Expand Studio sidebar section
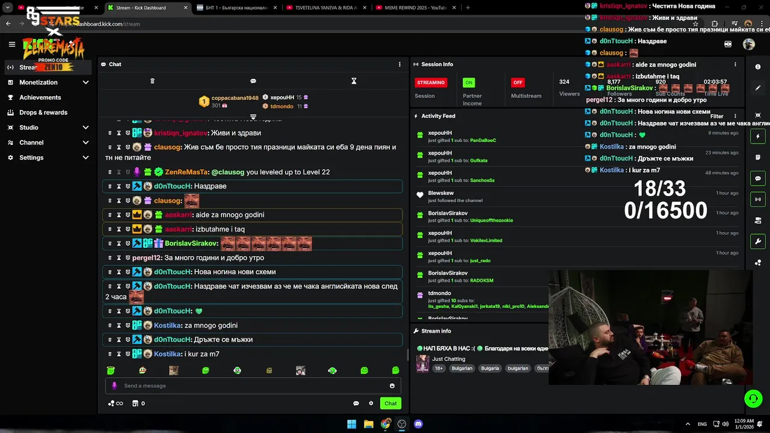Image resolution: width=770 pixels, height=433 pixels. [85, 127]
